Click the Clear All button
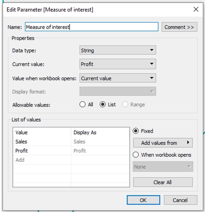 [163, 182]
